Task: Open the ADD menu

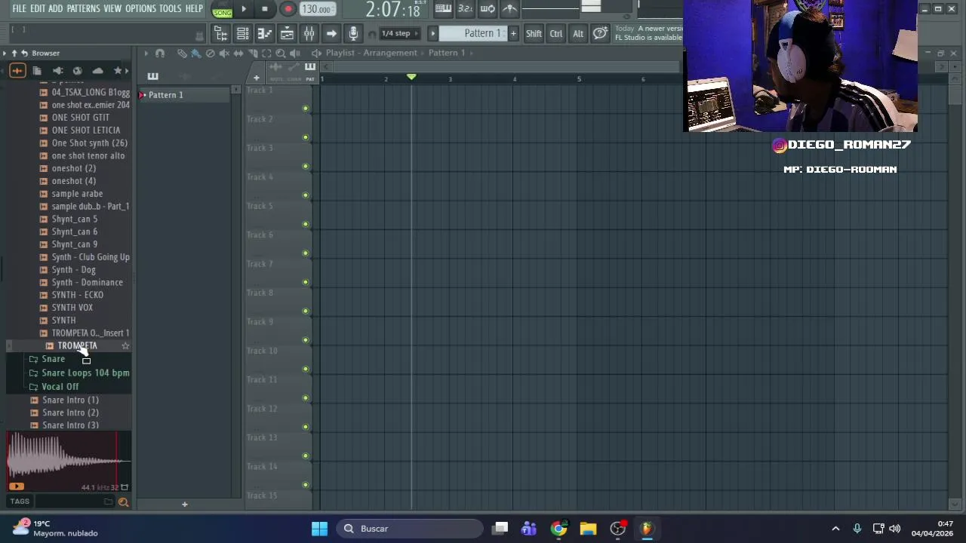Action: tap(55, 9)
